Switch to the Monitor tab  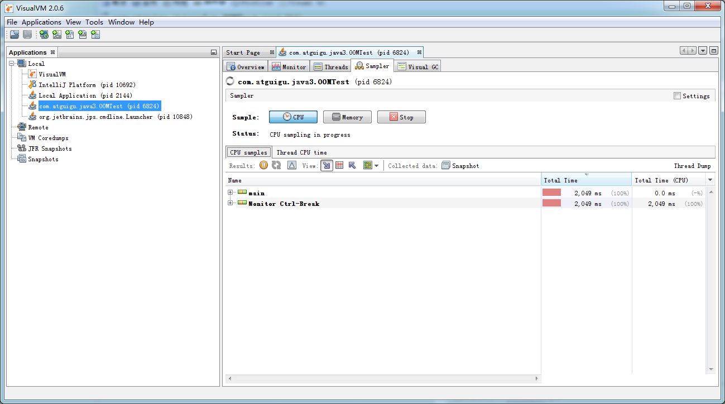tap(289, 67)
